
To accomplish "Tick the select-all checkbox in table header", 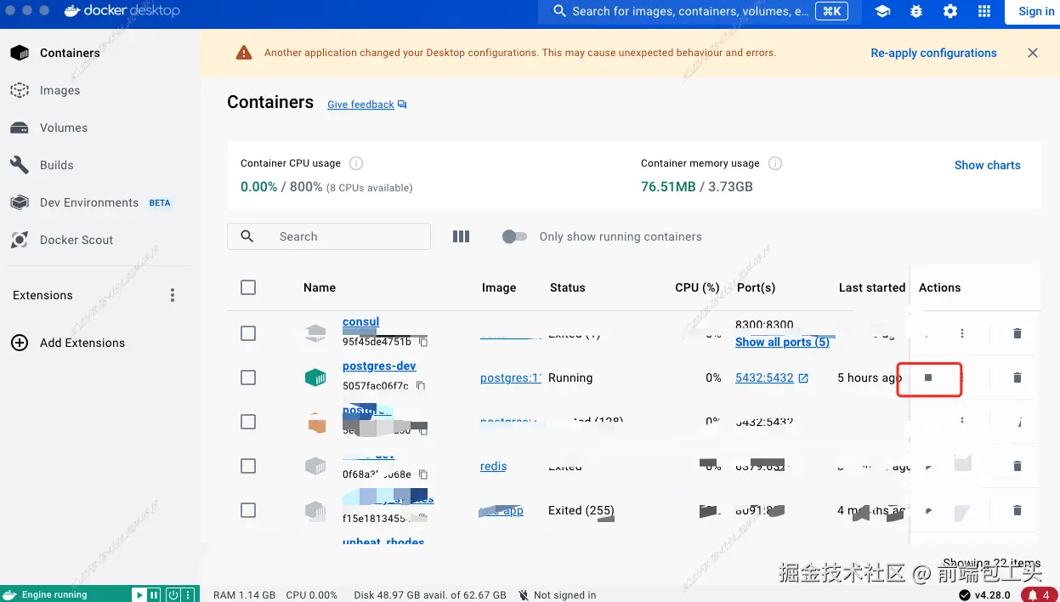I will tap(248, 287).
